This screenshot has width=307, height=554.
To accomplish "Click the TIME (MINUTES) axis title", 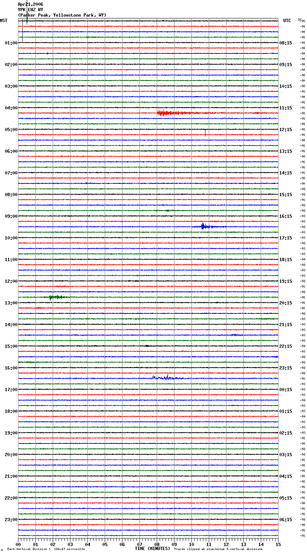I will [152, 549].
